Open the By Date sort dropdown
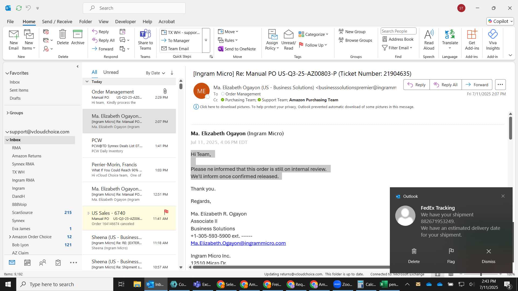518x291 pixels. [155, 73]
